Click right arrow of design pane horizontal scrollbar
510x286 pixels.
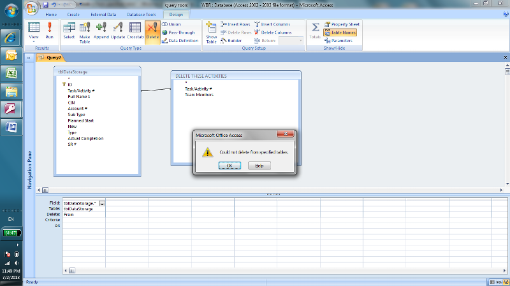point(501,190)
